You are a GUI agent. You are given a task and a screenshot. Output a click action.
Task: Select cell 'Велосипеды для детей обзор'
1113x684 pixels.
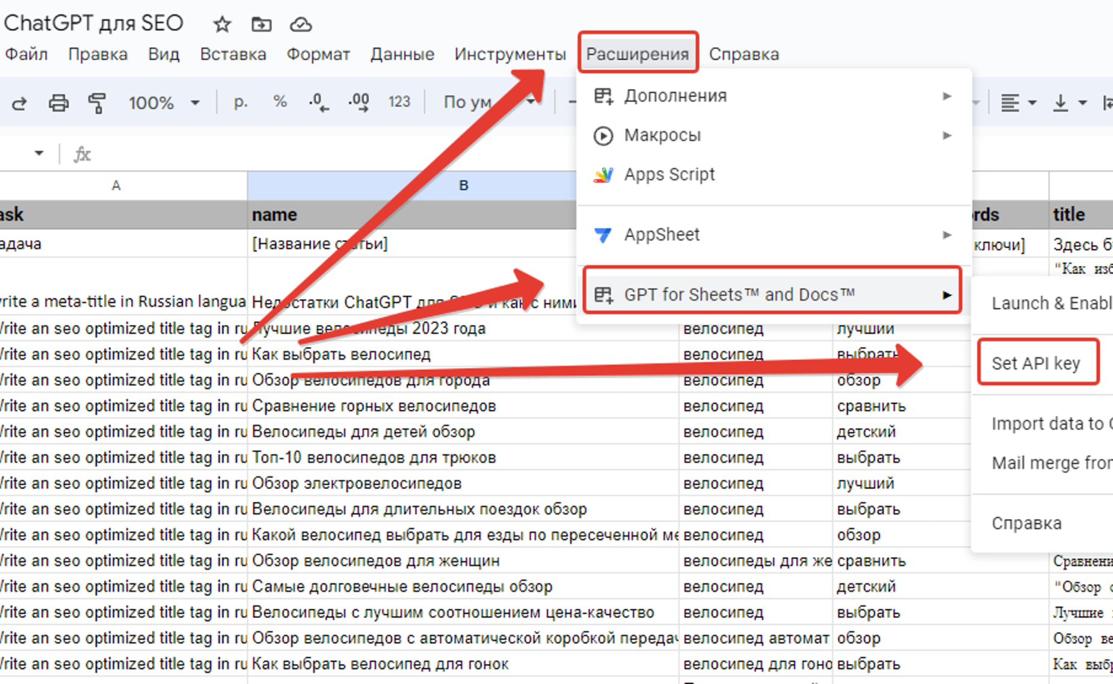463,432
